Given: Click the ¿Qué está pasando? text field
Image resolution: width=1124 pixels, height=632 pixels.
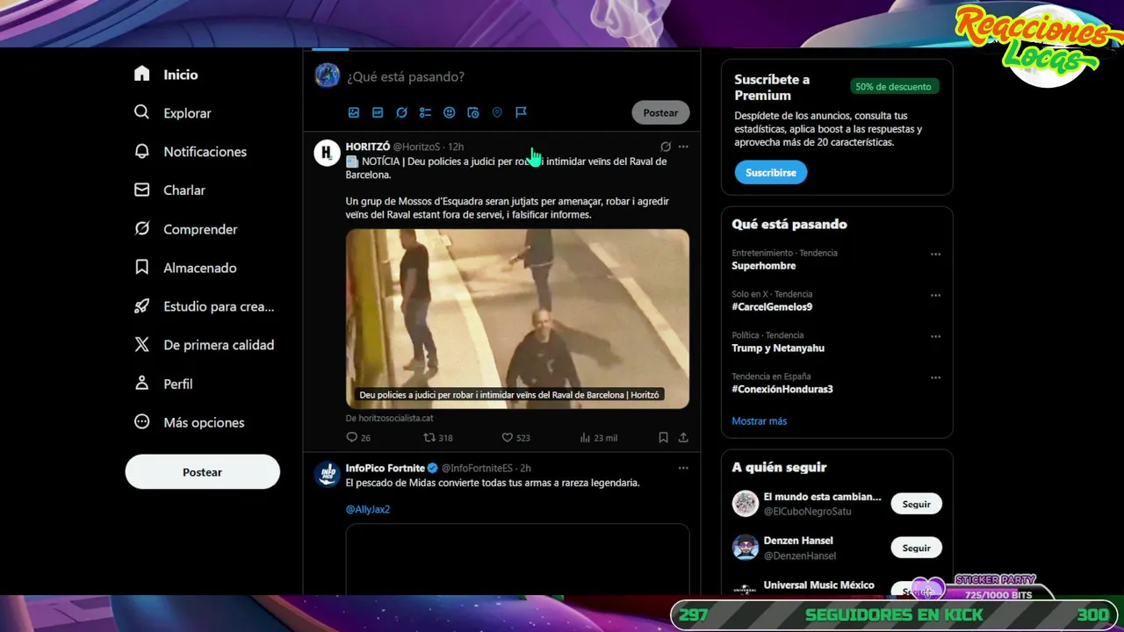Looking at the screenshot, I should point(406,77).
